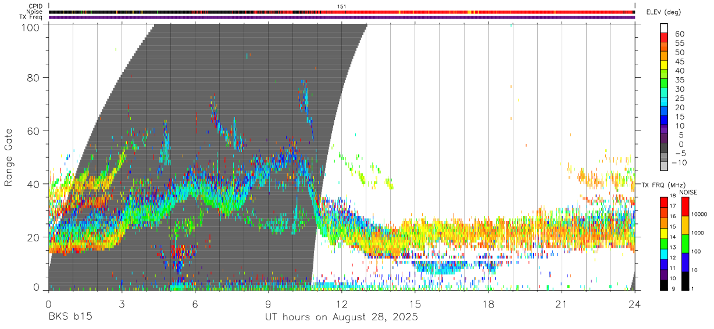Image resolution: width=714 pixels, height=329 pixels.
Task: Click x-axis tick label 21
Action: coord(562,305)
